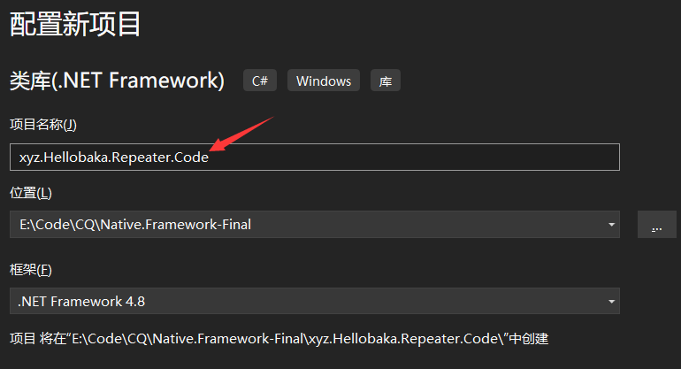Screen dimensions: 681x369
Task: Click the word "xyz" in project name
Action: point(29,158)
